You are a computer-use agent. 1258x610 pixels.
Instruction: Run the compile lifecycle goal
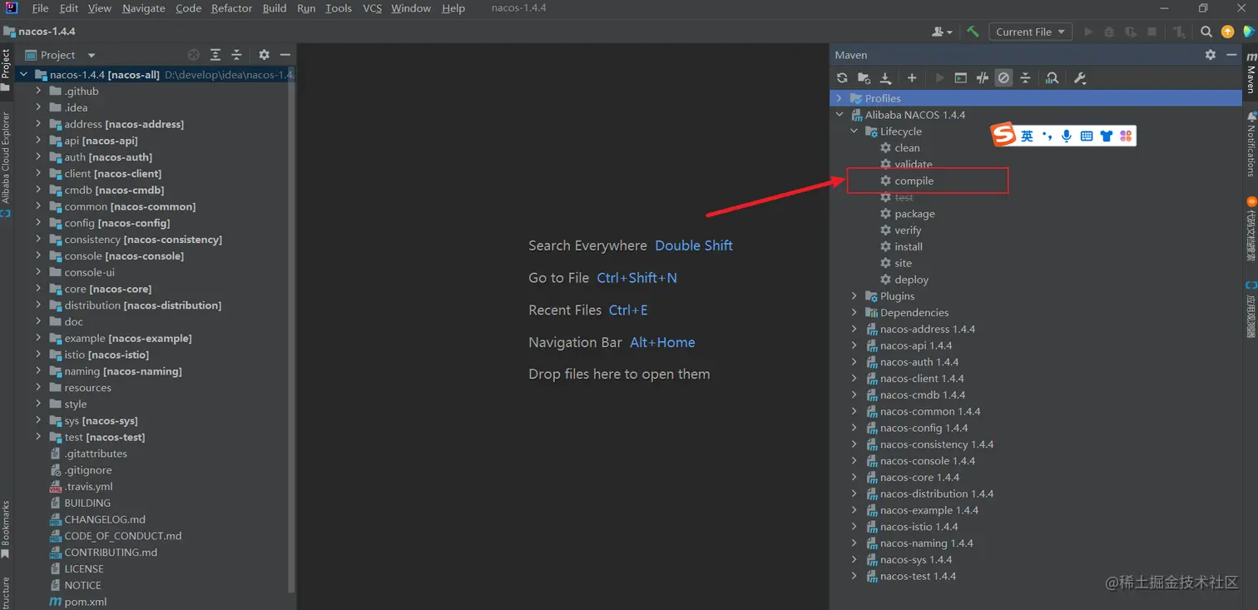click(x=914, y=181)
